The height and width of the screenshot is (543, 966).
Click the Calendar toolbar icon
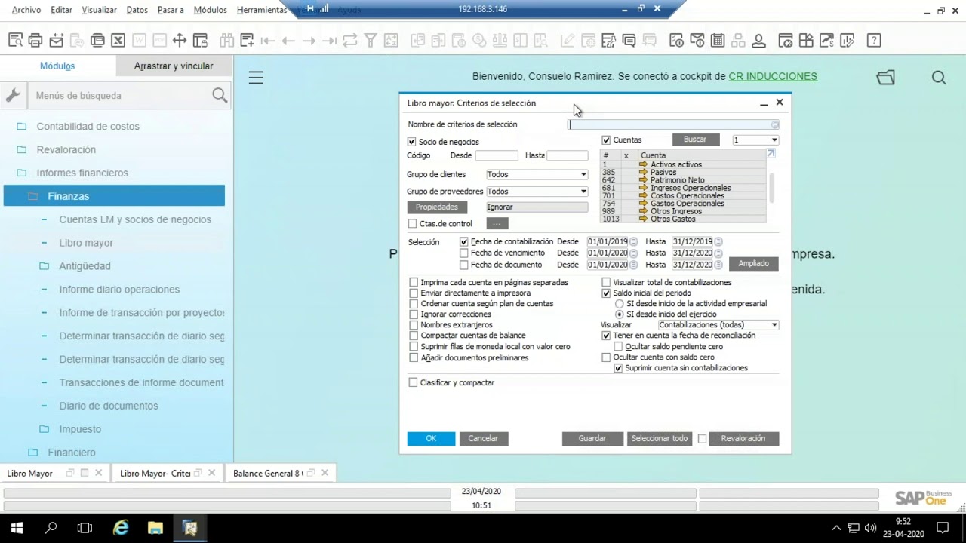click(x=718, y=41)
